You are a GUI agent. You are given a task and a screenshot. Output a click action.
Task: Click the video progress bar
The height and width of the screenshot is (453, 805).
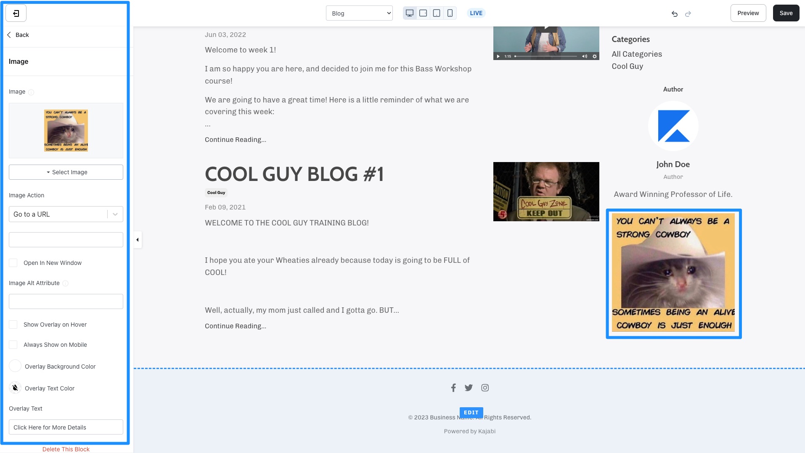click(x=545, y=56)
